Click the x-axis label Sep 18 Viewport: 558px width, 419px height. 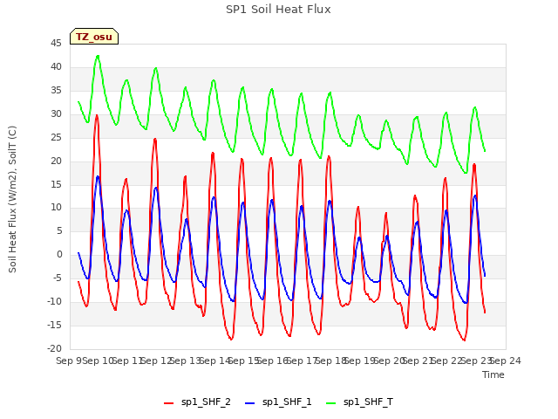pos(331,361)
